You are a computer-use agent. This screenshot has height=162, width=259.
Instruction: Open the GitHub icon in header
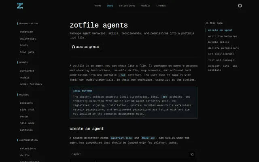pyautogui.click(x=240, y=6)
